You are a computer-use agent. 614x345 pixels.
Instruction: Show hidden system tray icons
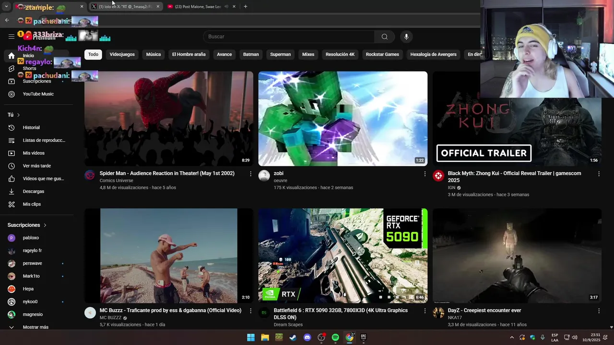tap(512, 337)
